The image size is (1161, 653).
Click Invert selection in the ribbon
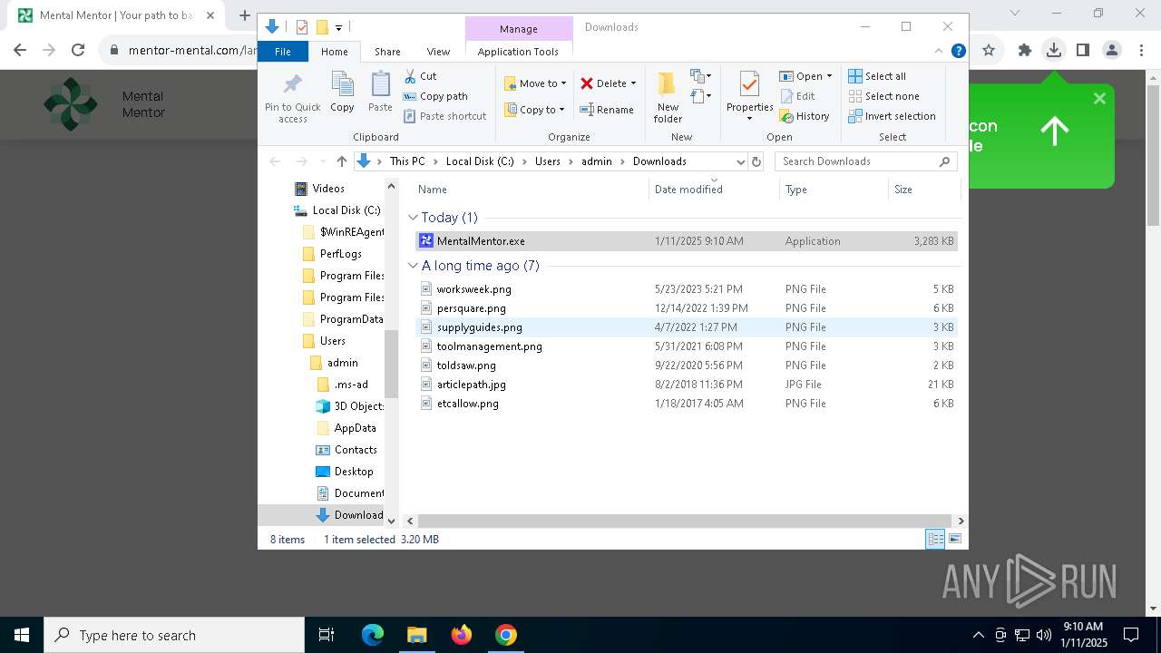892,116
